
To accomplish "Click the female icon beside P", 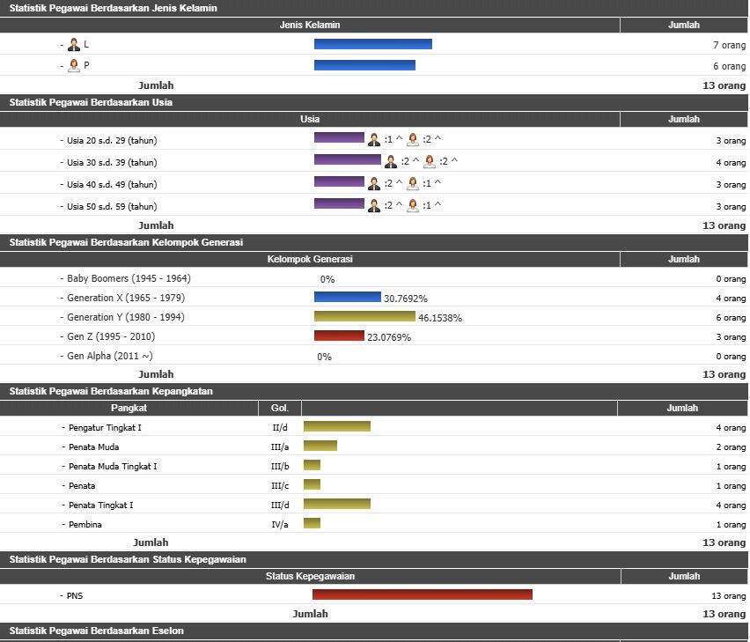I will coord(74,66).
